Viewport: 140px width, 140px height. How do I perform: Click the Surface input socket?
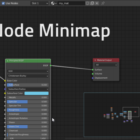tap(93, 70)
